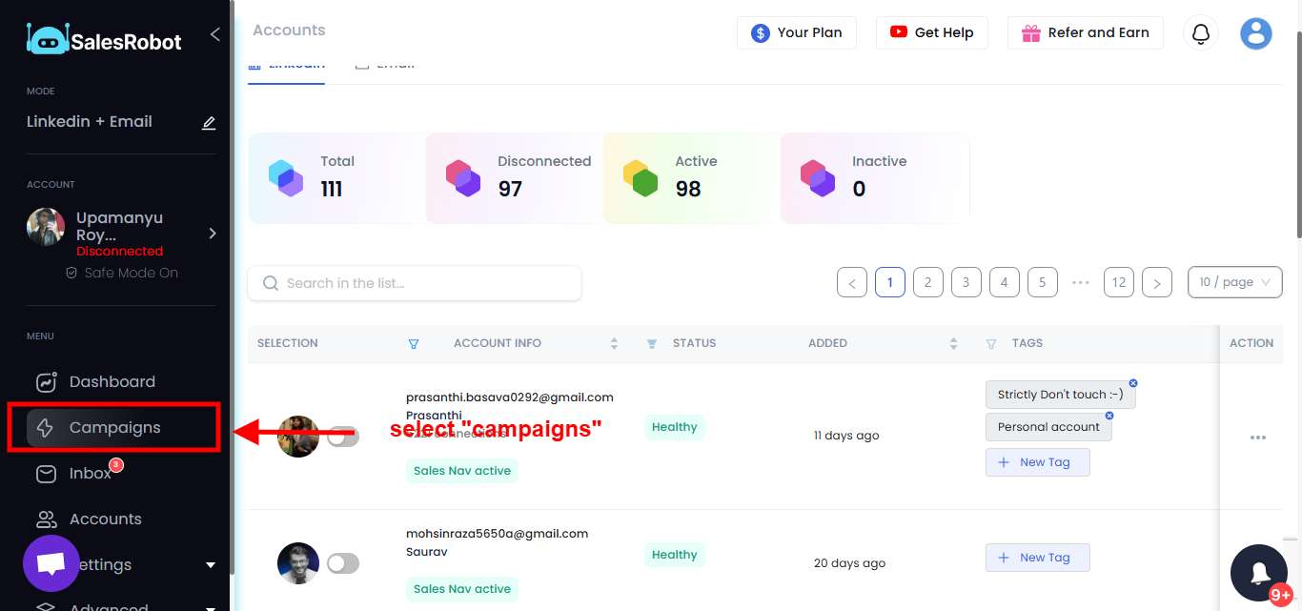Toggle the Prasanthi account switch

(343, 437)
